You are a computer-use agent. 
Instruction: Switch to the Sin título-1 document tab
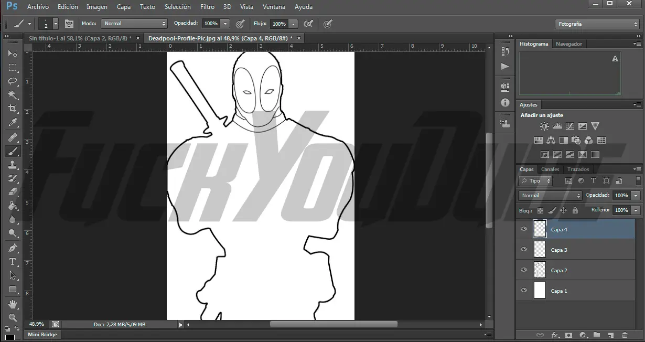point(80,38)
